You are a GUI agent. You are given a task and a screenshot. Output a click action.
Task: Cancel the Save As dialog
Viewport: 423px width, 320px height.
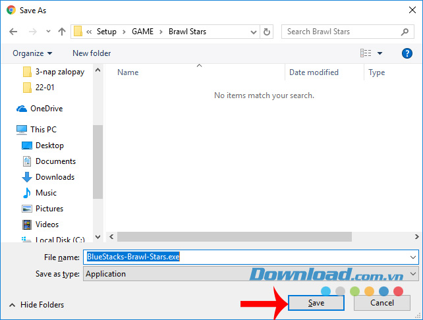(381, 303)
